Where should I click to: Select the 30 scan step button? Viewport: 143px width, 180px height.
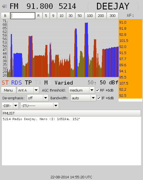pos(71,16)
